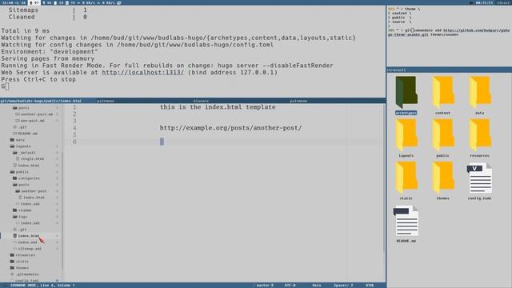This screenshot has height=288, width=512.
Task: Click line number 1 in the gutter
Action: coord(74,107)
